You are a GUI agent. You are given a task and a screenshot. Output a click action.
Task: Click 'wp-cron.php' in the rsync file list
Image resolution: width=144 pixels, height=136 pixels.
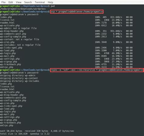7,103
